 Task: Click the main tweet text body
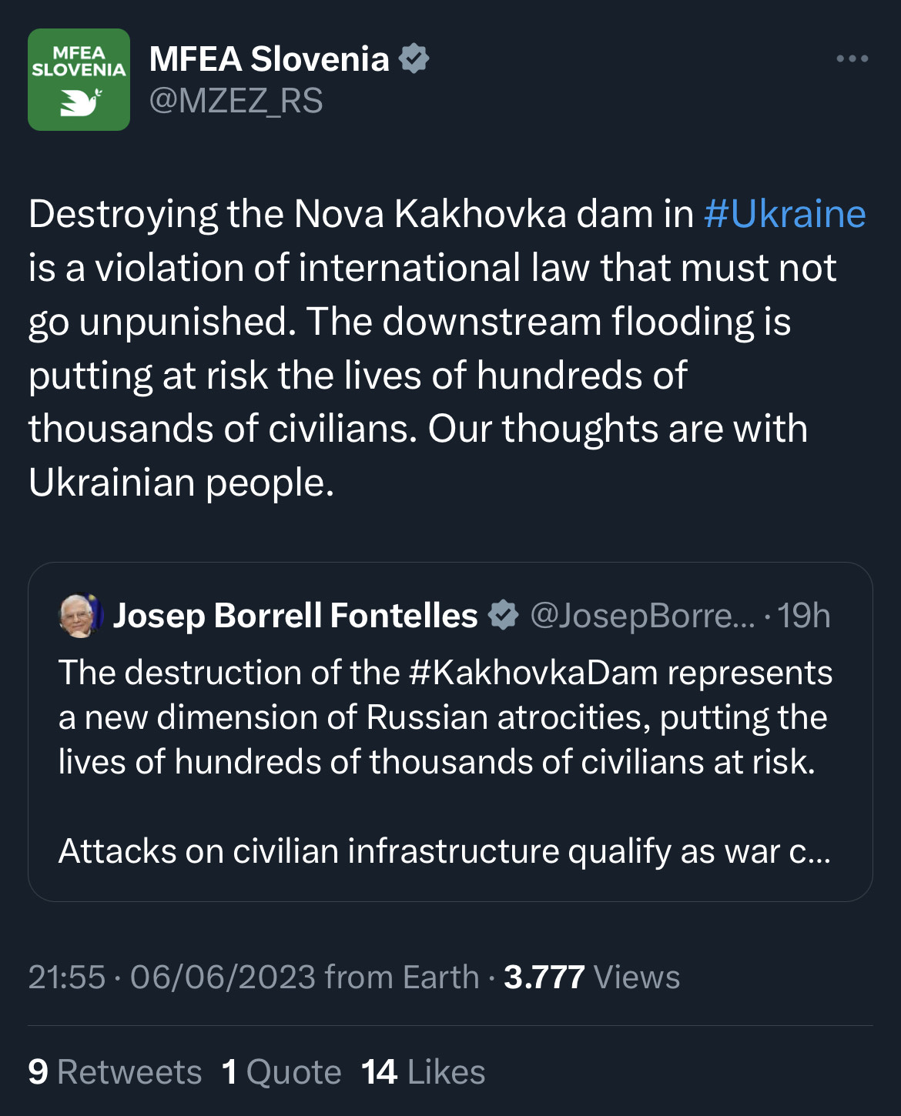click(447, 348)
